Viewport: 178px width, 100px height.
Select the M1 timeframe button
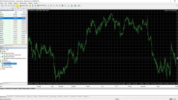(x=28, y=8)
